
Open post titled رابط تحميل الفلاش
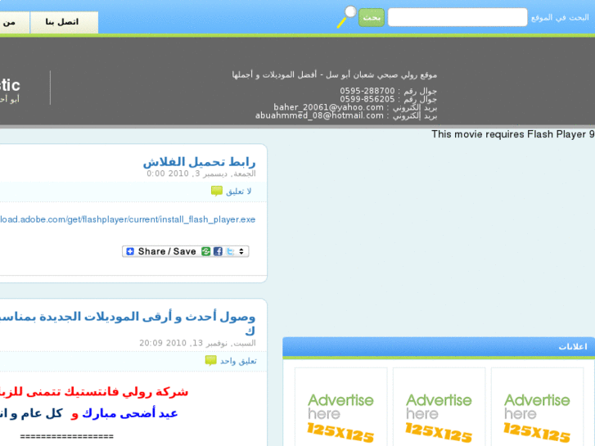click(199, 162)
